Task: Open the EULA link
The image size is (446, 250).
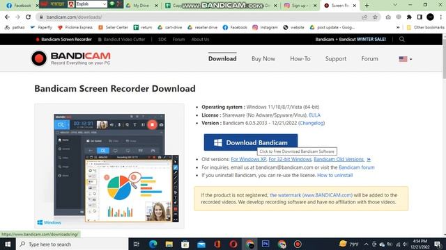Action: click(x=314, y=115)
